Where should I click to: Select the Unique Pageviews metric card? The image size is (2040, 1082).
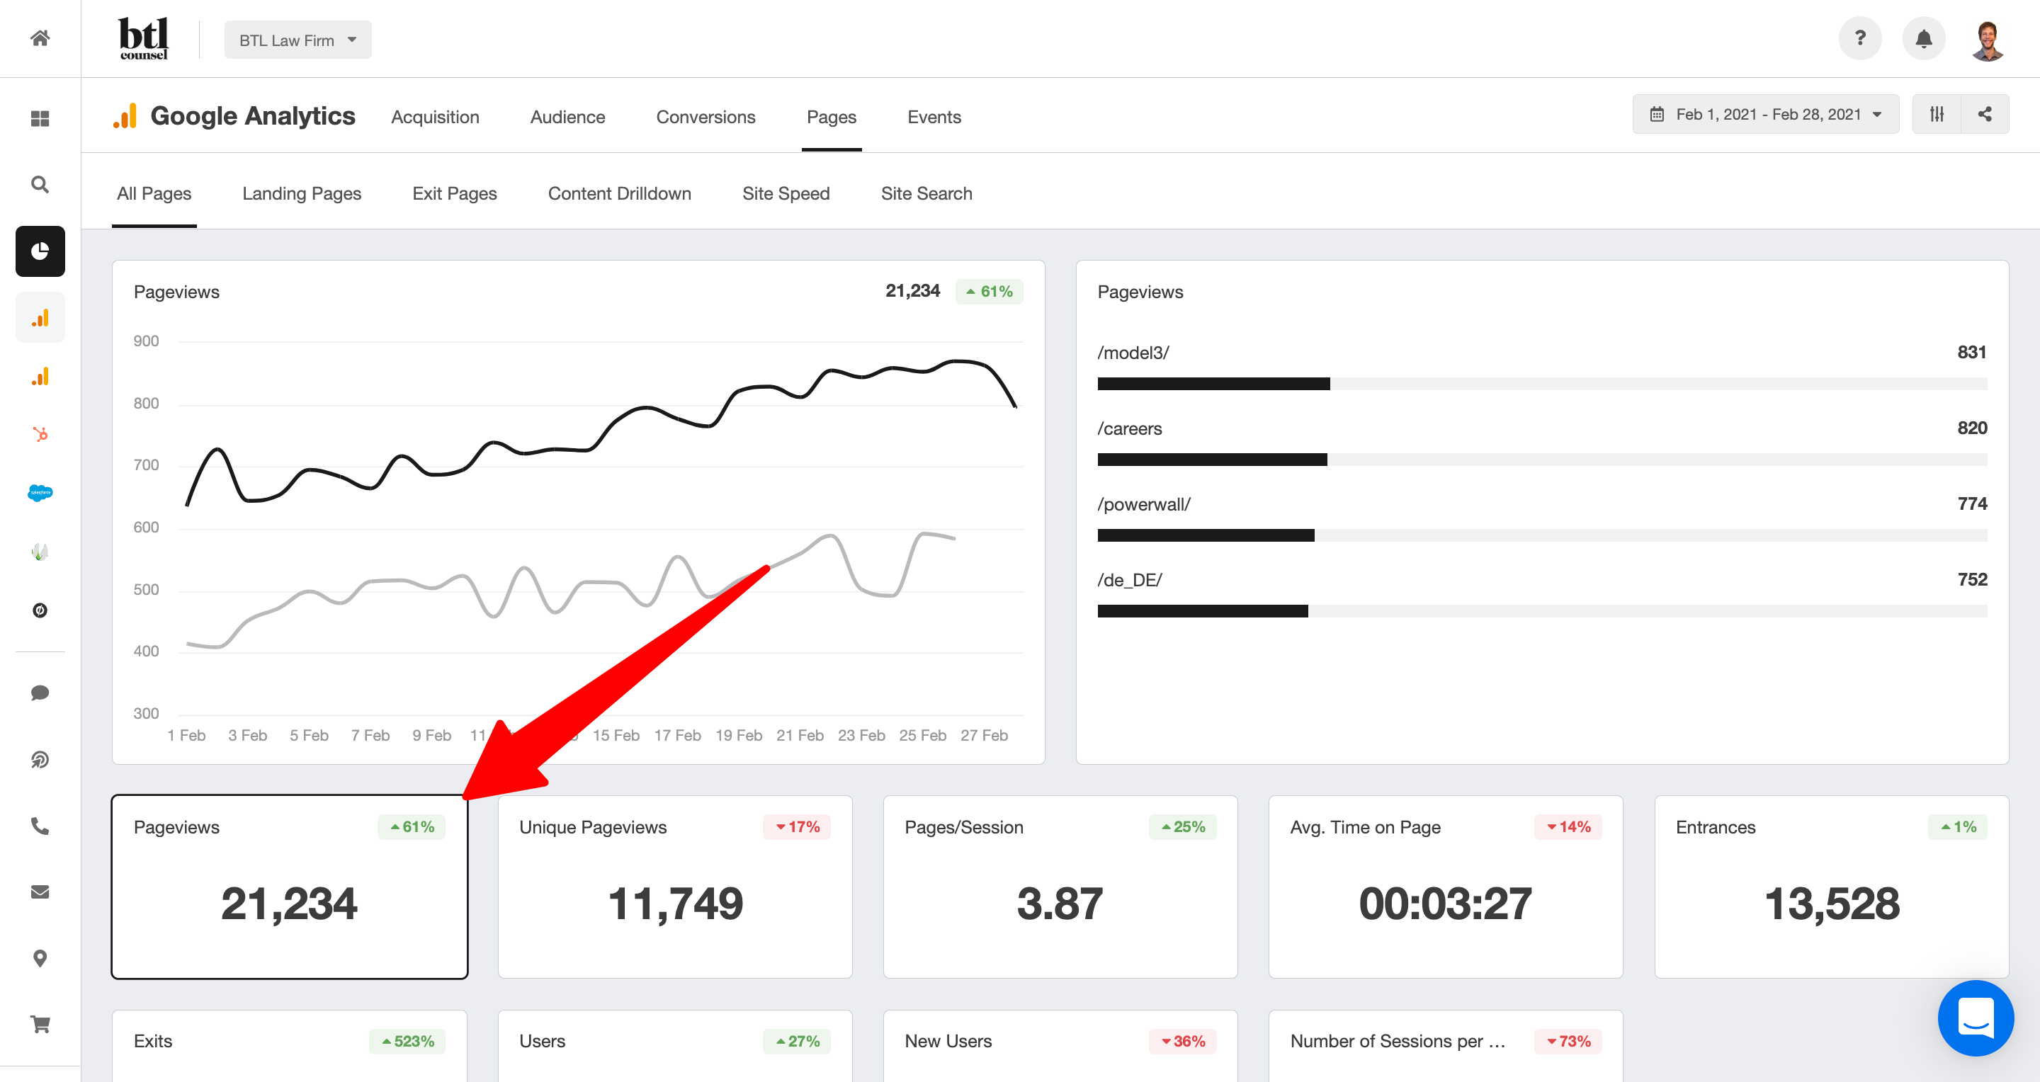[x=675, y=887]
